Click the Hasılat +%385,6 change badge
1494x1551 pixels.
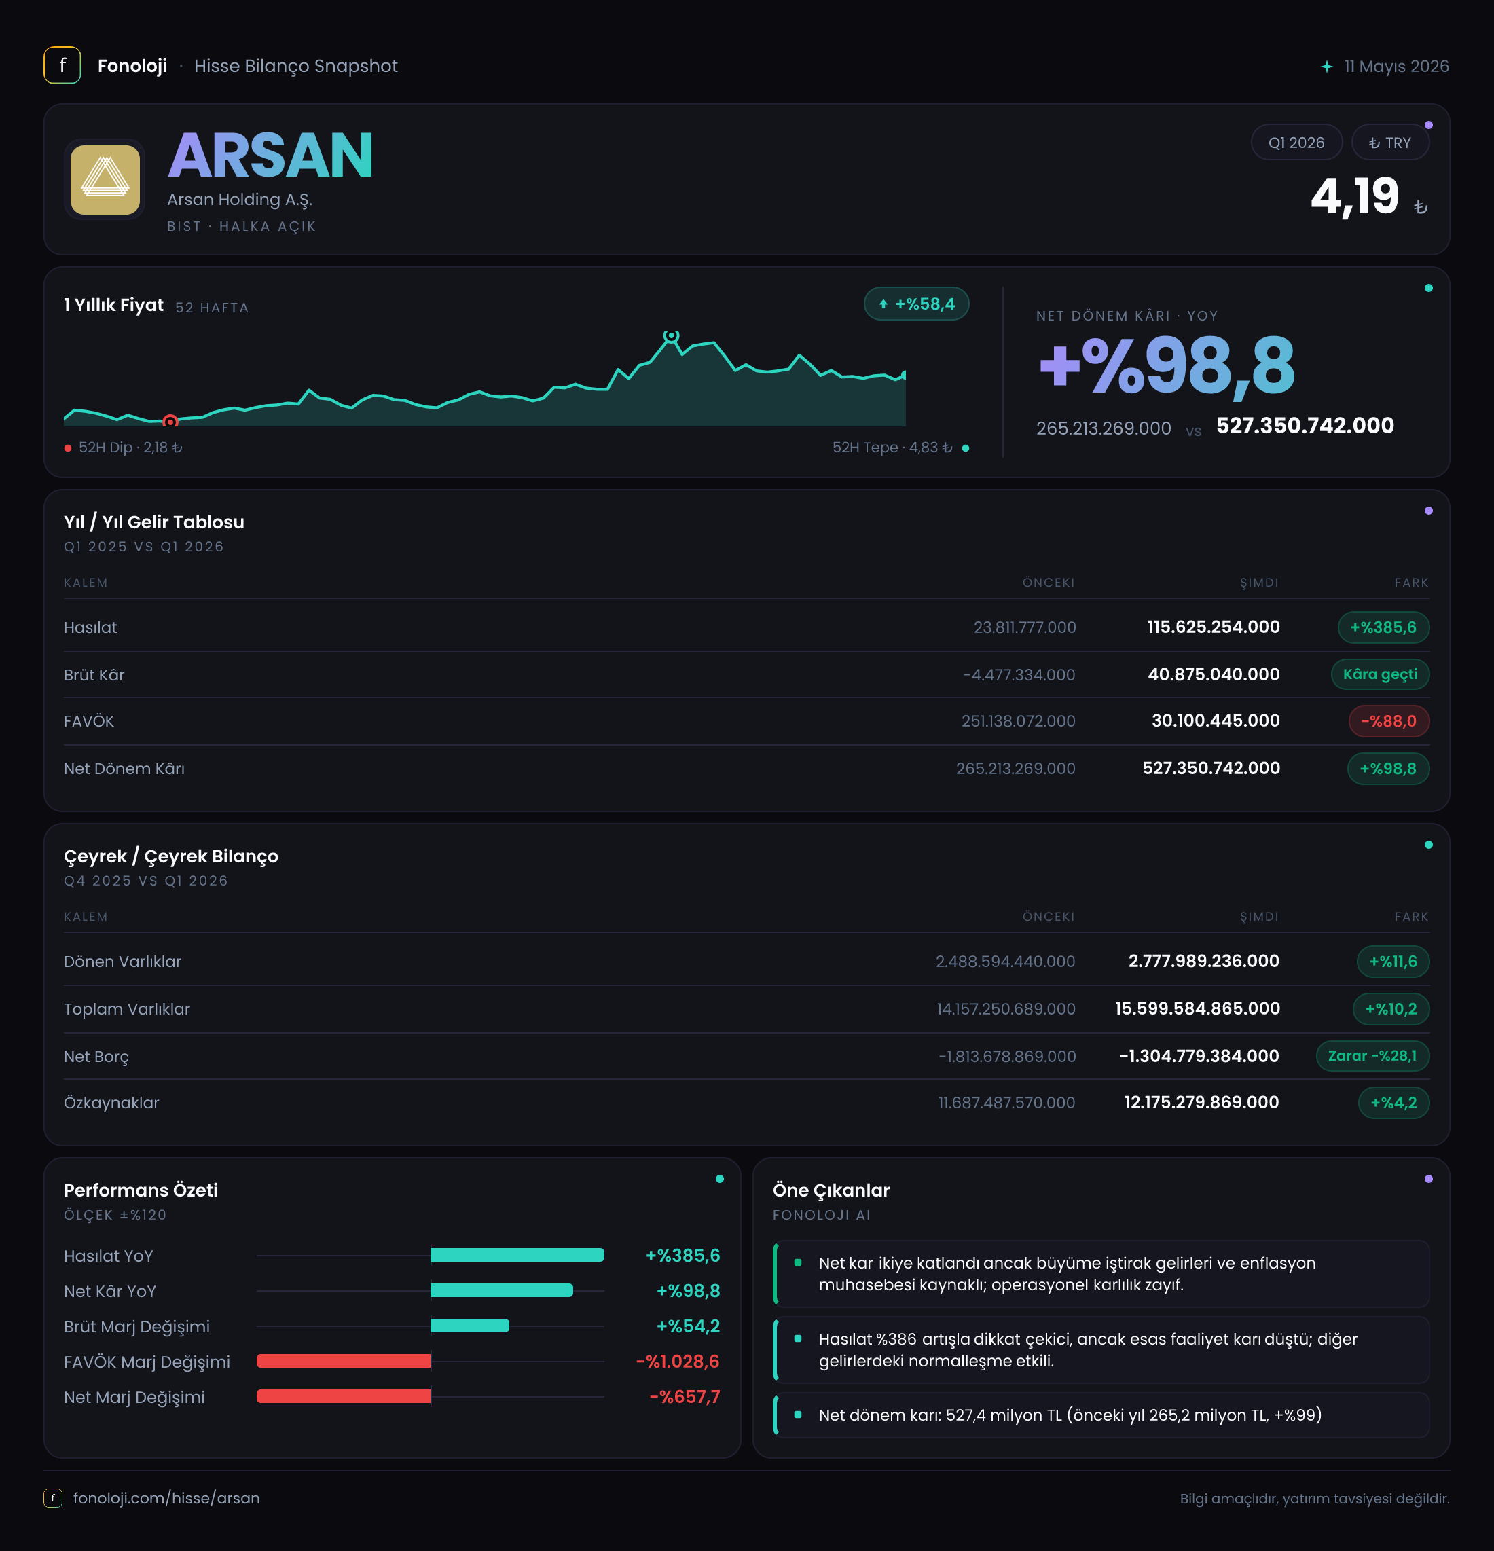1383,627
